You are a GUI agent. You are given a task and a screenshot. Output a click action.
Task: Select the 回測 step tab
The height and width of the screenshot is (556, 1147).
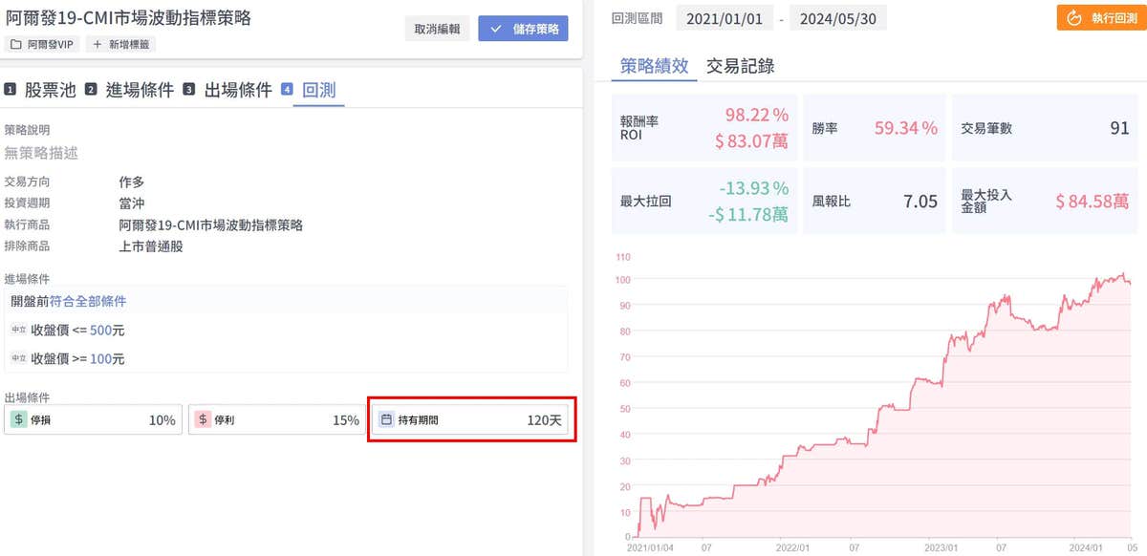tap(317, 90)
